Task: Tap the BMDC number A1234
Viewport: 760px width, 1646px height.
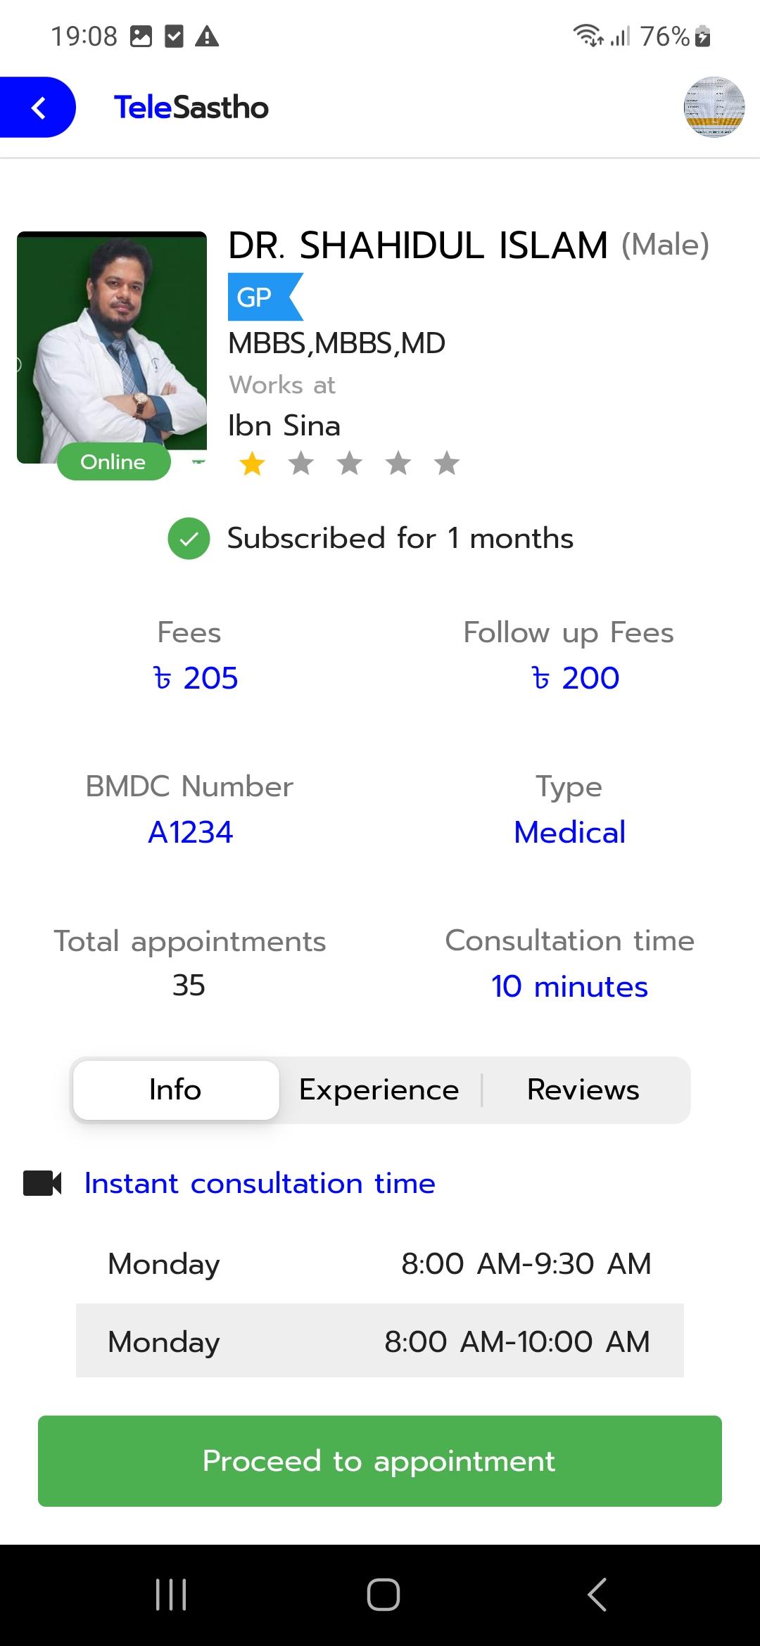Action: [x=190, y=832]
